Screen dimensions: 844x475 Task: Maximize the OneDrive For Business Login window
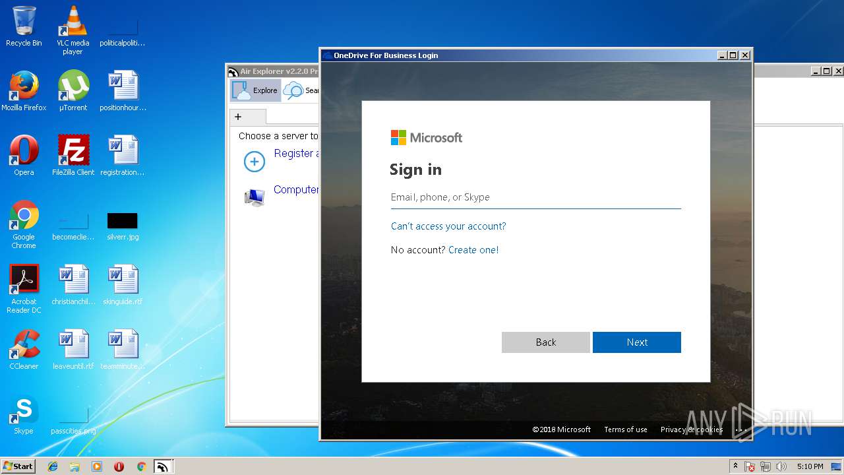pos(733,55)
